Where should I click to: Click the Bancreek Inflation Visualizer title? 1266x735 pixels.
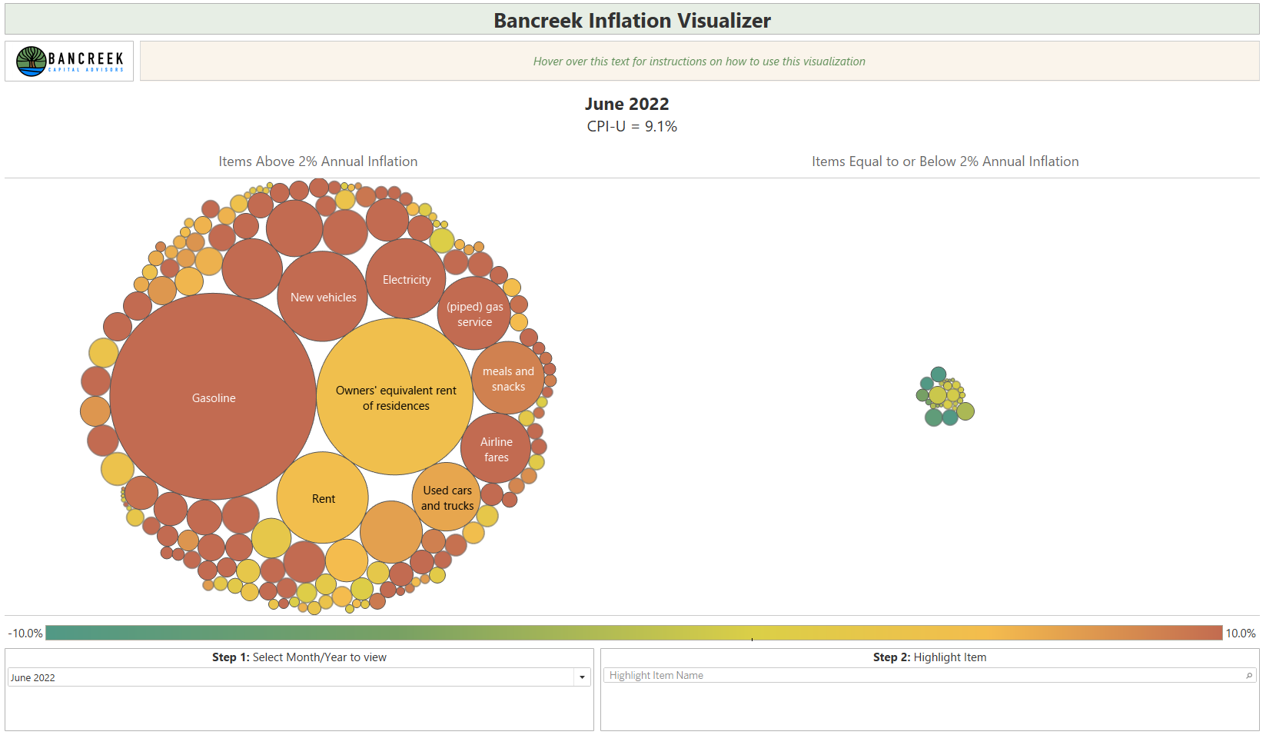click(x=632, y=20)
